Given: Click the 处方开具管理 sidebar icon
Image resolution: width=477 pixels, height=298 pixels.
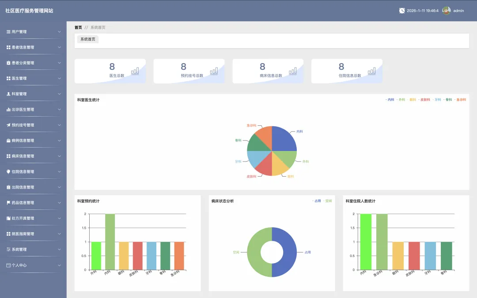Looking at the screenshot, I should pyautogui.click(x=8, y=218).
